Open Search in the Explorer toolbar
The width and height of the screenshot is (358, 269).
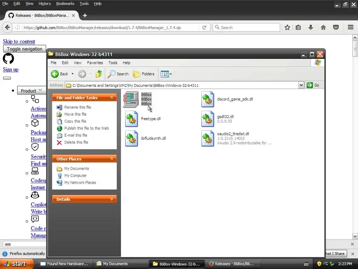tap(118, 74)
